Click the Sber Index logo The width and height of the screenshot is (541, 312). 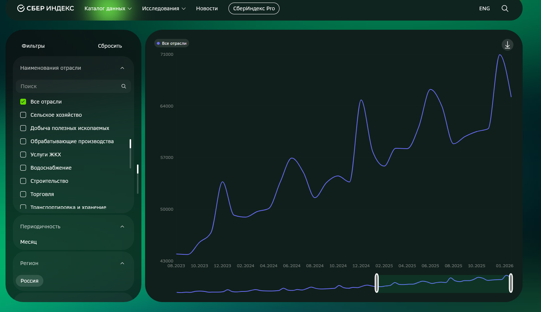(x=46, y=8)
